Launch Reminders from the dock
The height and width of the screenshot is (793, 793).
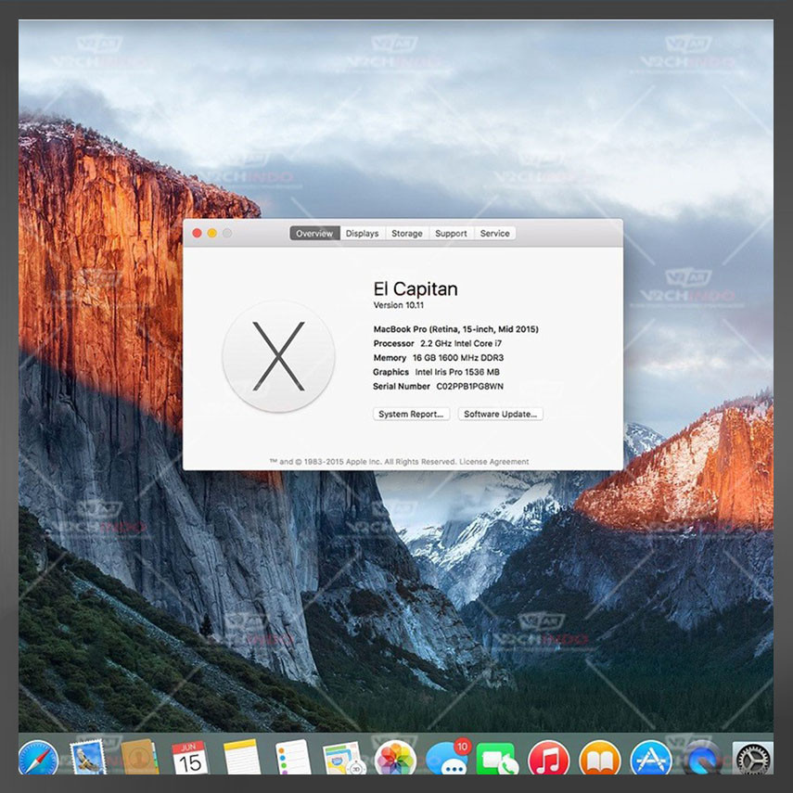pos(293,758)
